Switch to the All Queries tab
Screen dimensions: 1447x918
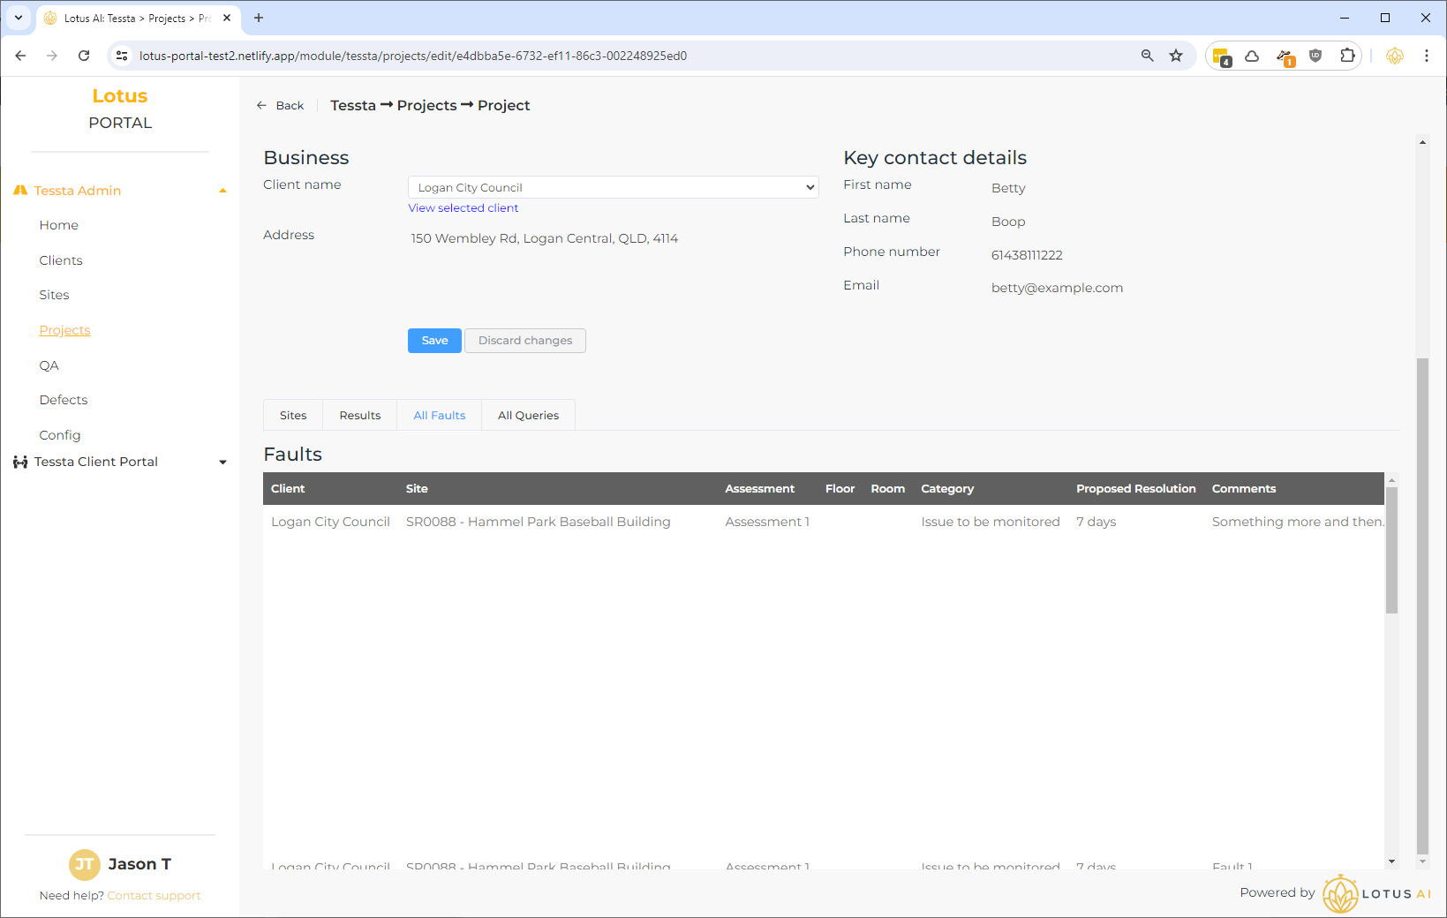(x=528, y=416)
